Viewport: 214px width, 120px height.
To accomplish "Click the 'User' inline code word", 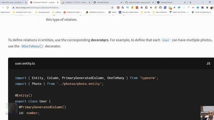I will pyautogui.click(x=166, y=40).
